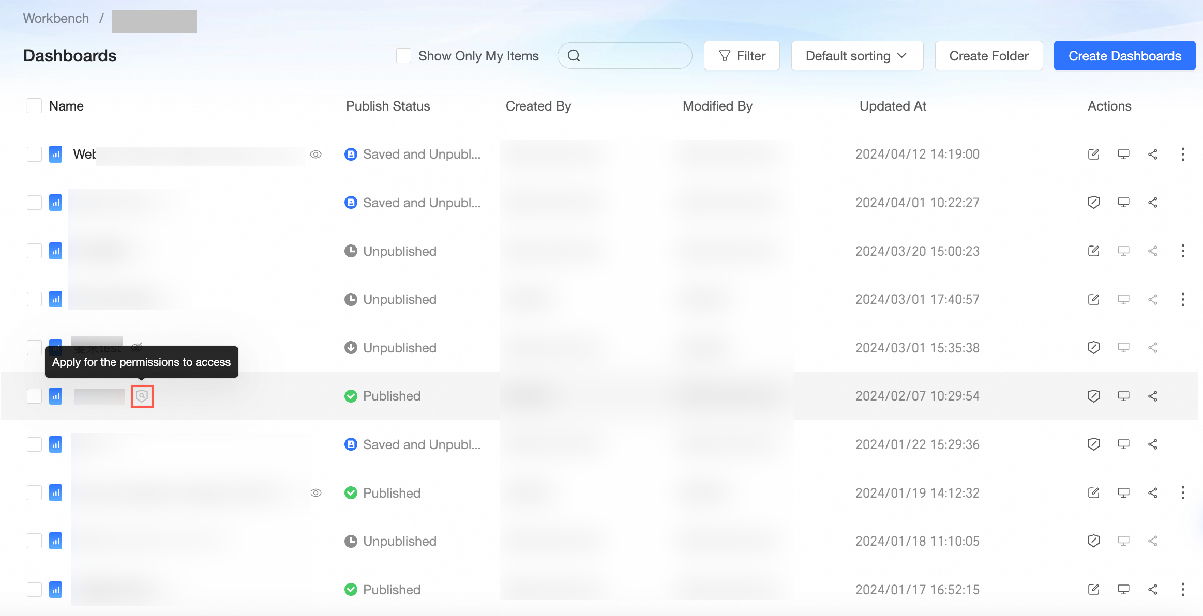The width and height of the screenshot is (1203, 616).
Task: Check the box for the 2024/03/20 row
Action: (x=34, y=251)
